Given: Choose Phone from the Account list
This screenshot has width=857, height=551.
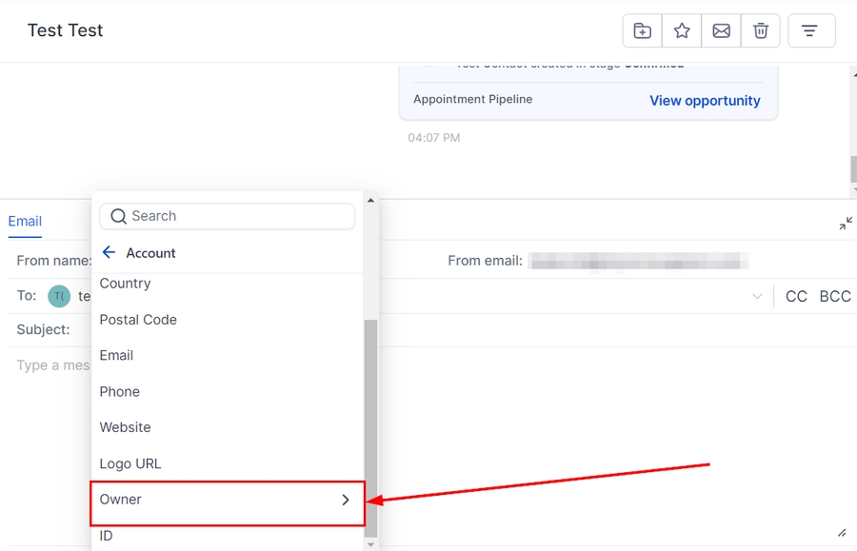Looking at the screenshot, I should pyautogui.click(x=120, y=391).
